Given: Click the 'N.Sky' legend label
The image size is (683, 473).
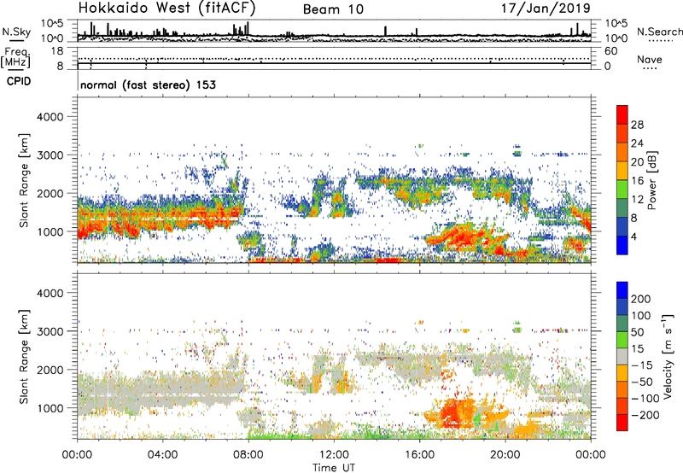Looking at the screenshot, I should click(16, 32).
